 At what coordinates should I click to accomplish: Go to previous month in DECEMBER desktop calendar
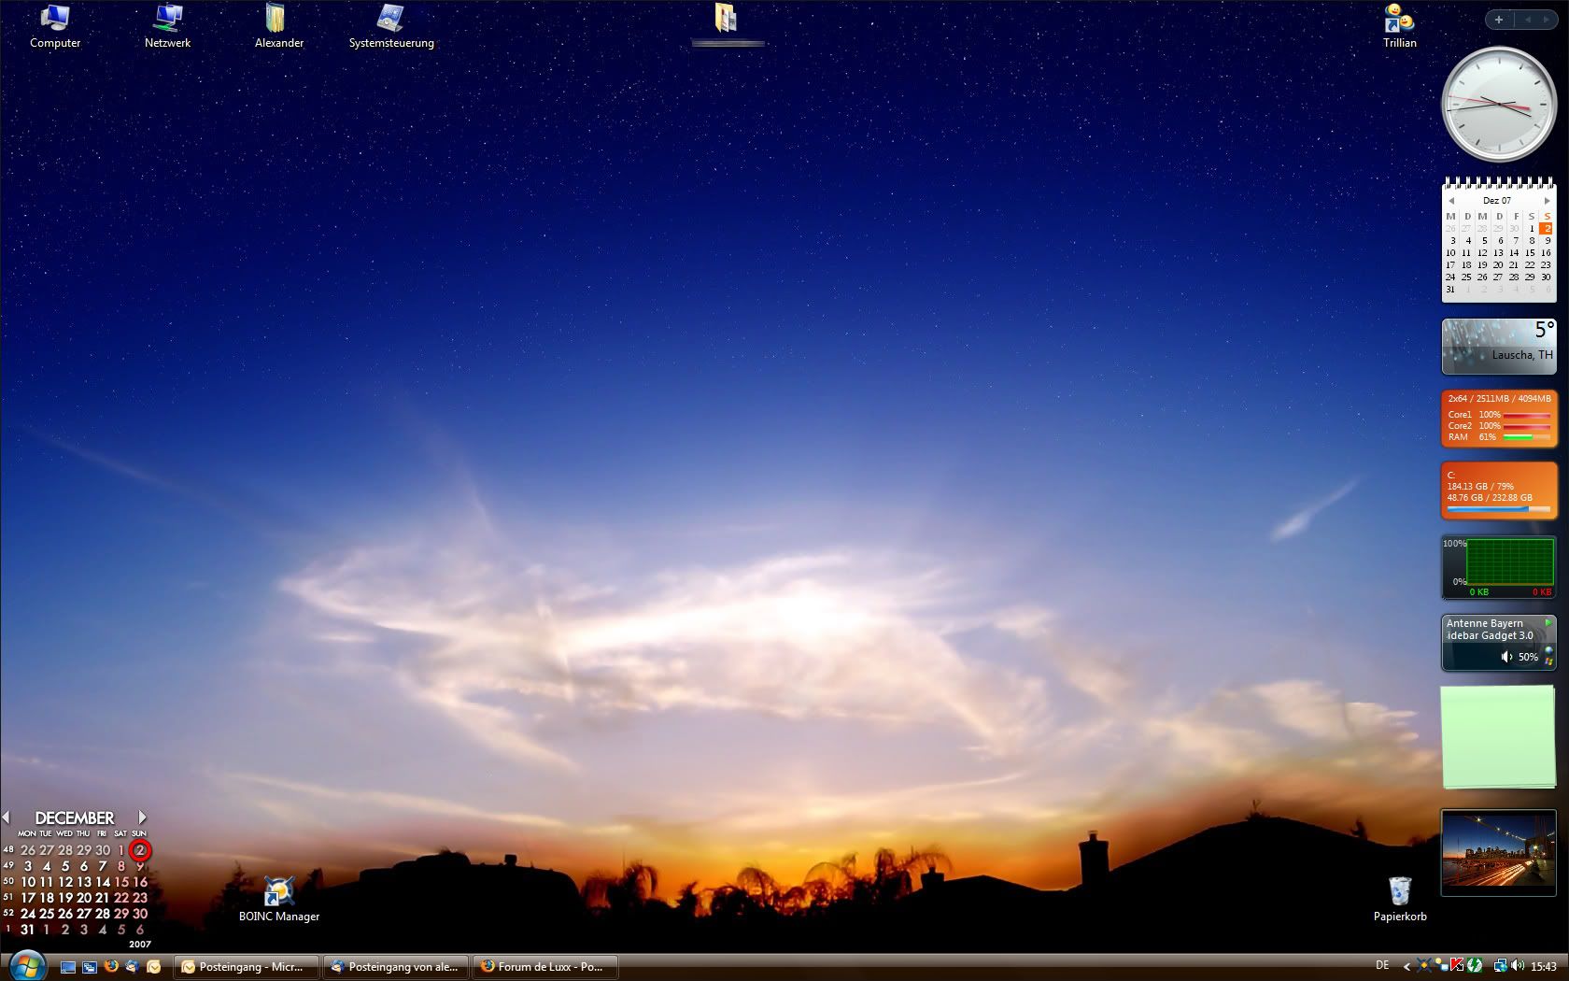tap(7, 817)
